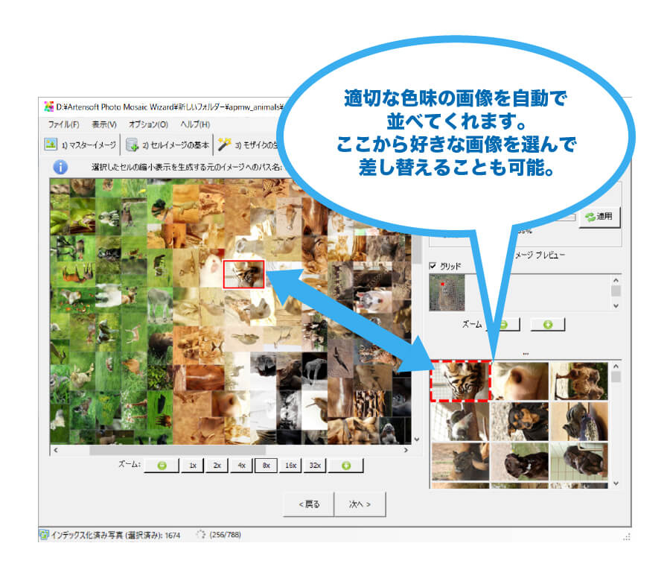Screen dimensions: 670x581
Task: Click the scroll-down arrow on the image list scrollbar
Action: point(616,484)
